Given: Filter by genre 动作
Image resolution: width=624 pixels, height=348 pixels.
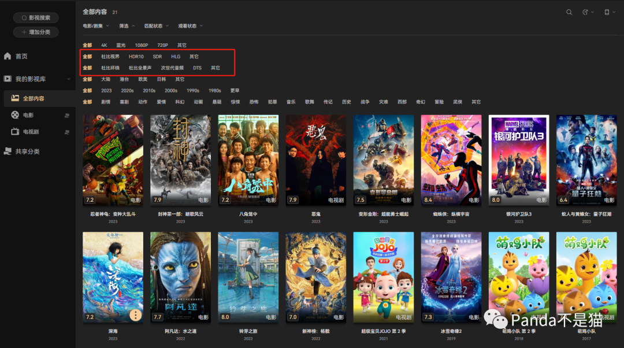Looking at the screenshot, I should pos(143,102).
